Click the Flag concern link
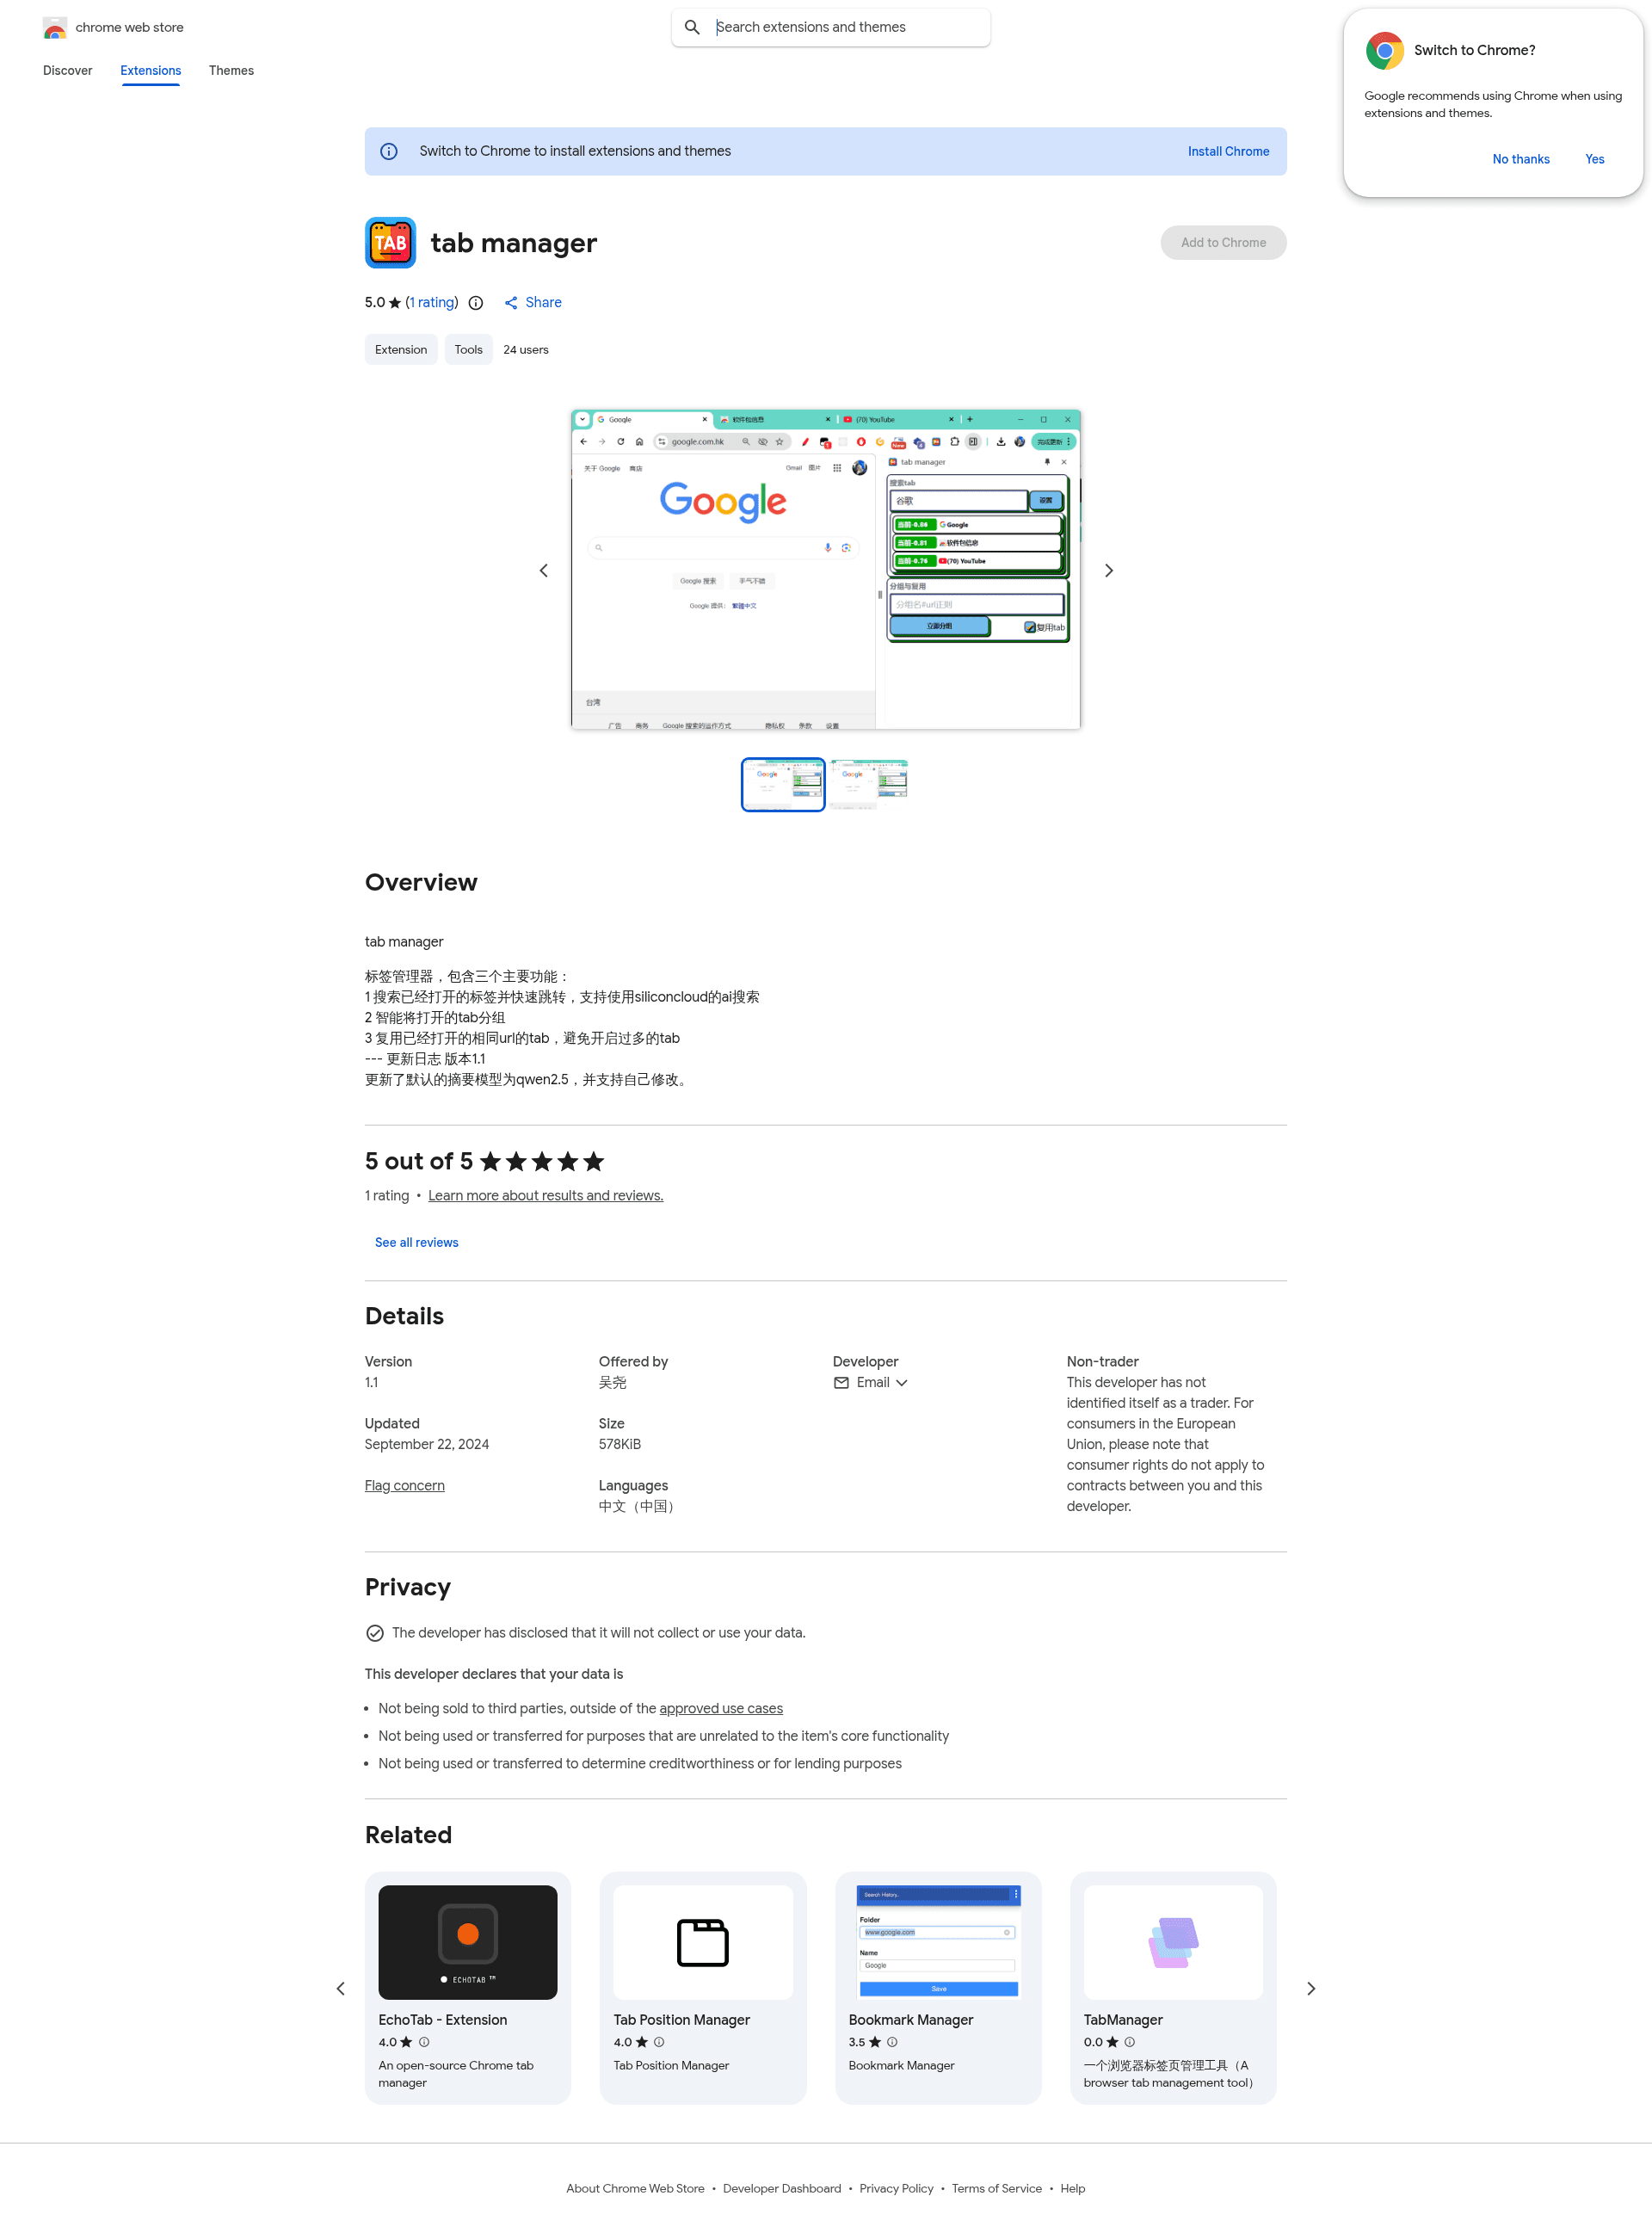The image size is (1652, 2233). point(404,1486)
